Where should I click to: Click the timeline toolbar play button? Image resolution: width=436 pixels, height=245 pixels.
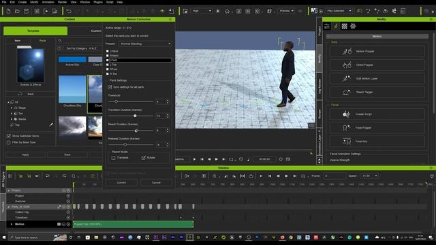(261, 176)
